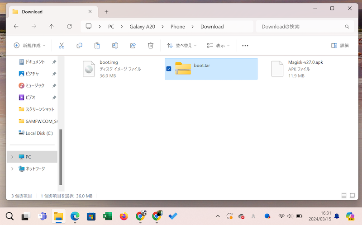Image resolution: width=362 pixels, height=225 pixels.
Task: Go up one folder level arrow
Action: point(52,27)
